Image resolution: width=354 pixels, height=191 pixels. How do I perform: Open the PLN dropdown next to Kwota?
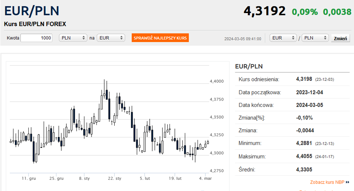point(73,38)
